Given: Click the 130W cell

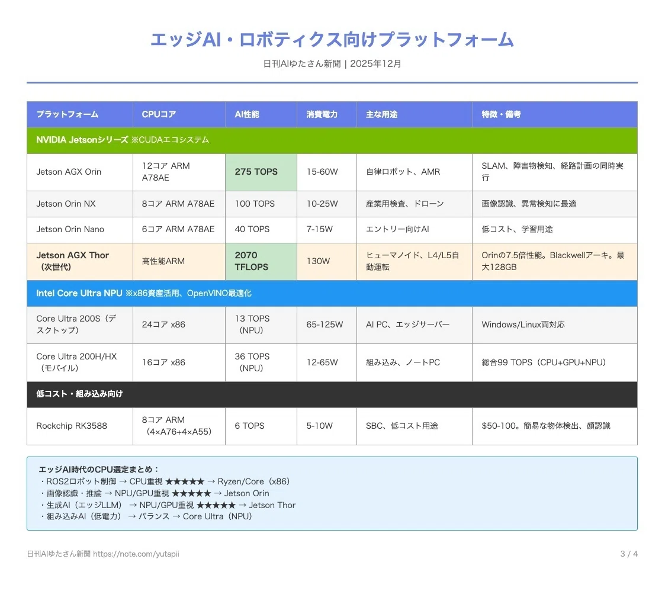Looking at the screenshot, I should tap(326, 261).
